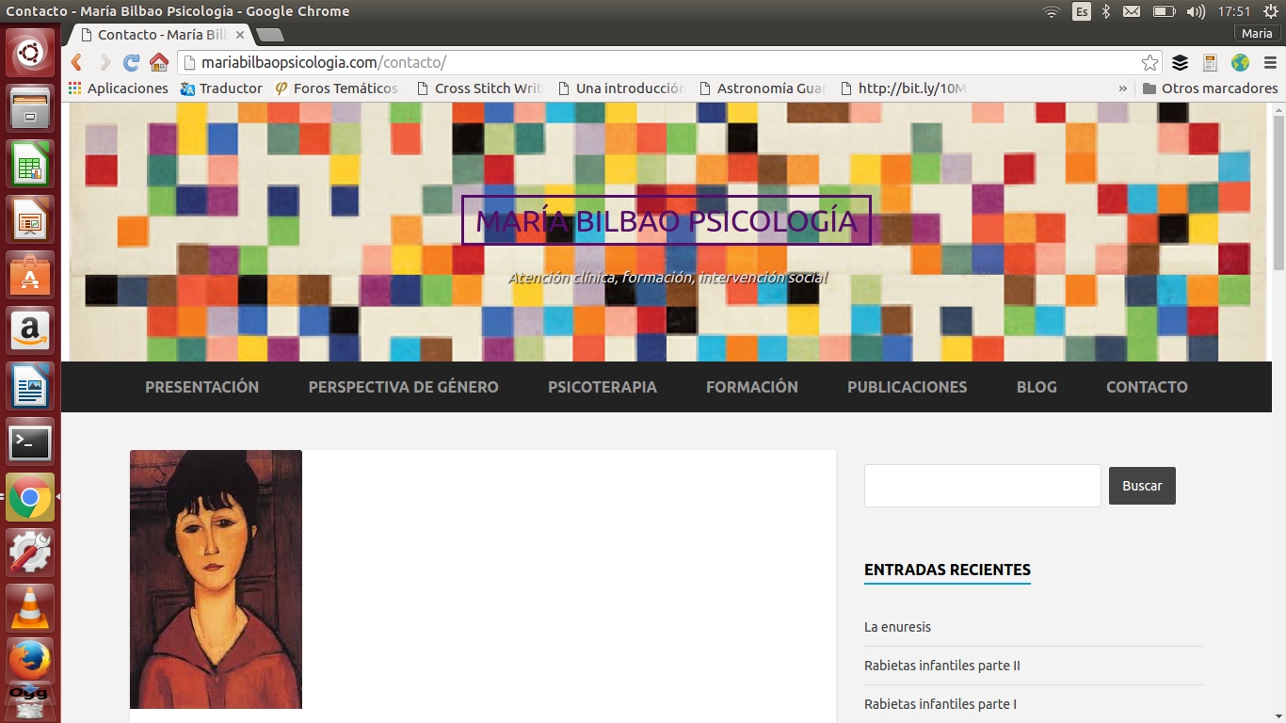1286x723 pixels.
Task: Open the sound volume indicator
Action: click(1196, 11)
